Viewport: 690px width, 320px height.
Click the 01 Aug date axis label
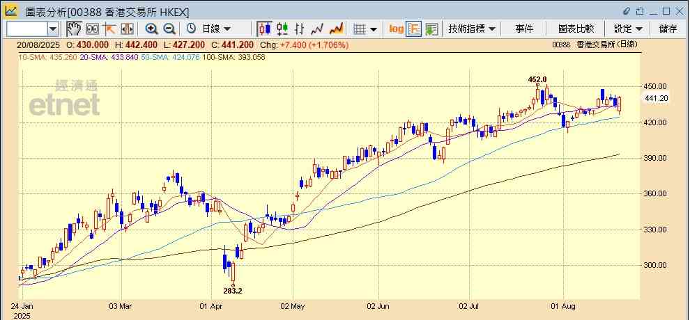[x=563, y=305]
